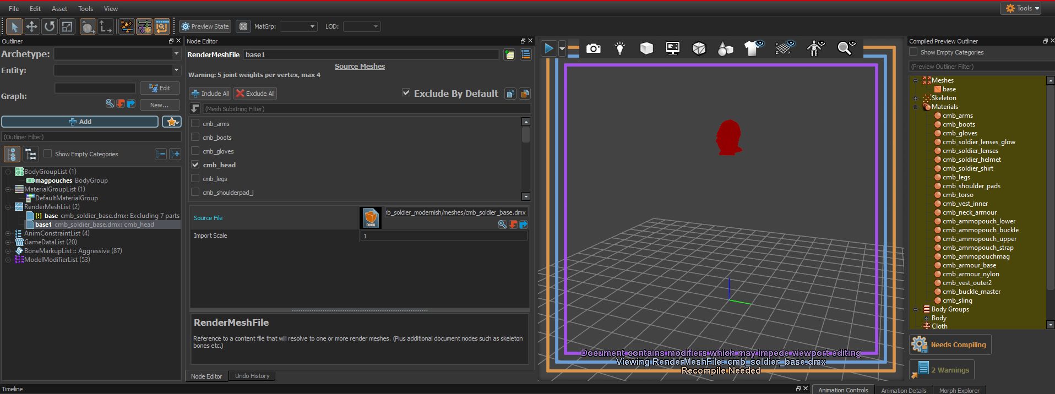Toggle the lightbulb lighting icon
Viewport: 1055px width, 394px height.
(620, 48)
